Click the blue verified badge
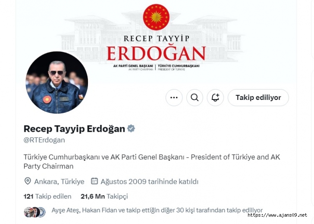The height and width of the screenshot is (224, 314). tap(131, 128)
